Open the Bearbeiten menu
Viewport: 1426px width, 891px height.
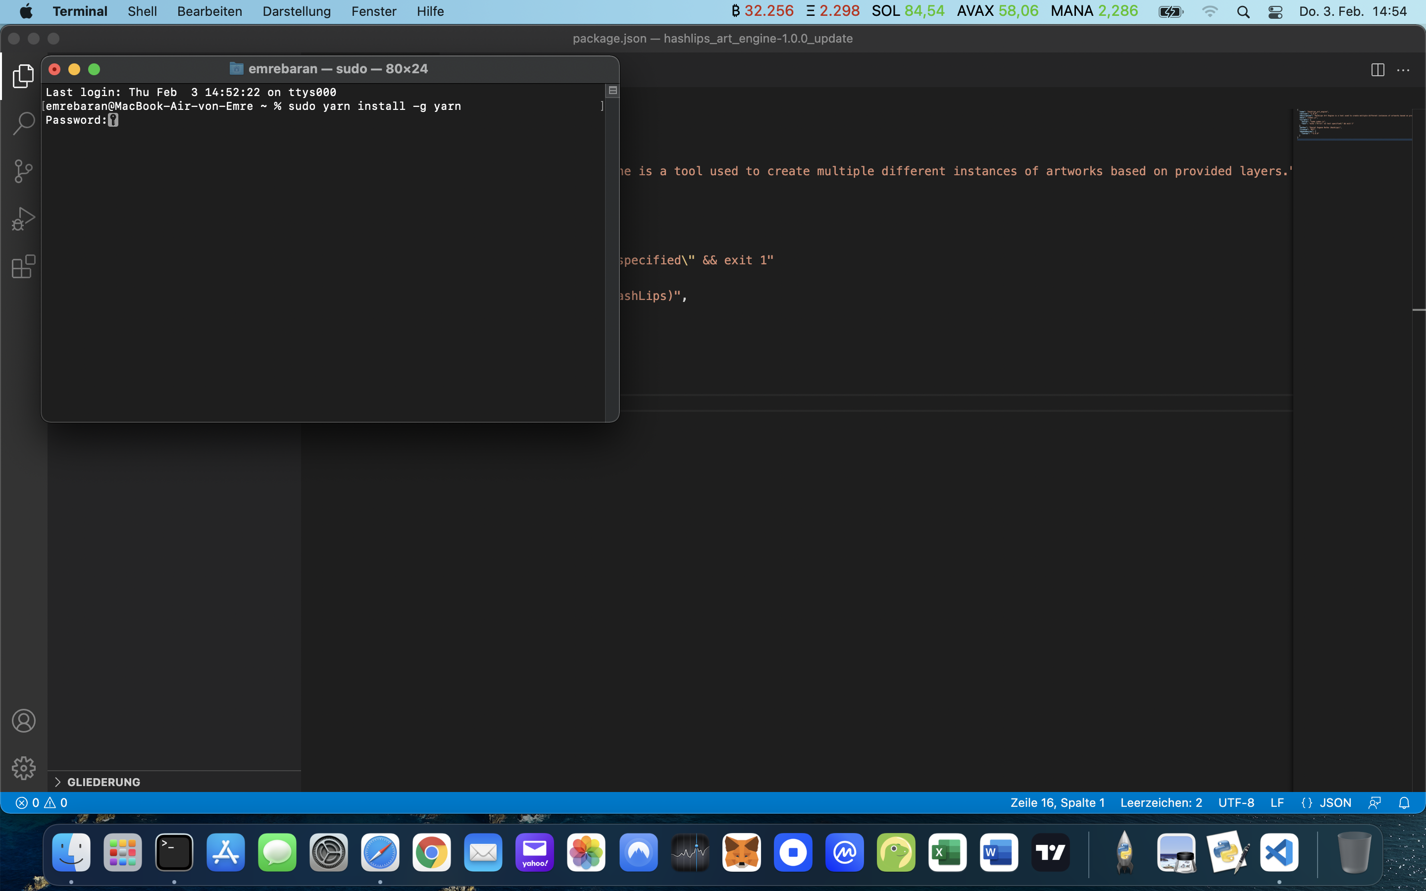[210, 11]
